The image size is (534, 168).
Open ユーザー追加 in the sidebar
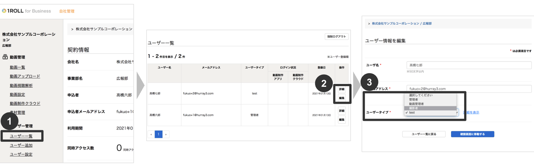point(21,145)
